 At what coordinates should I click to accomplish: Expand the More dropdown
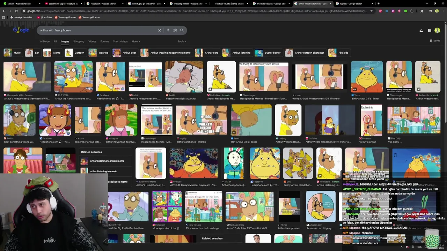pos(136,41)
